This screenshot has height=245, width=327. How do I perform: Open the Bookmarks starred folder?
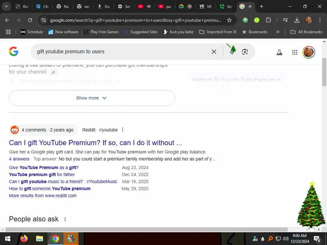(x=255, y=32)
